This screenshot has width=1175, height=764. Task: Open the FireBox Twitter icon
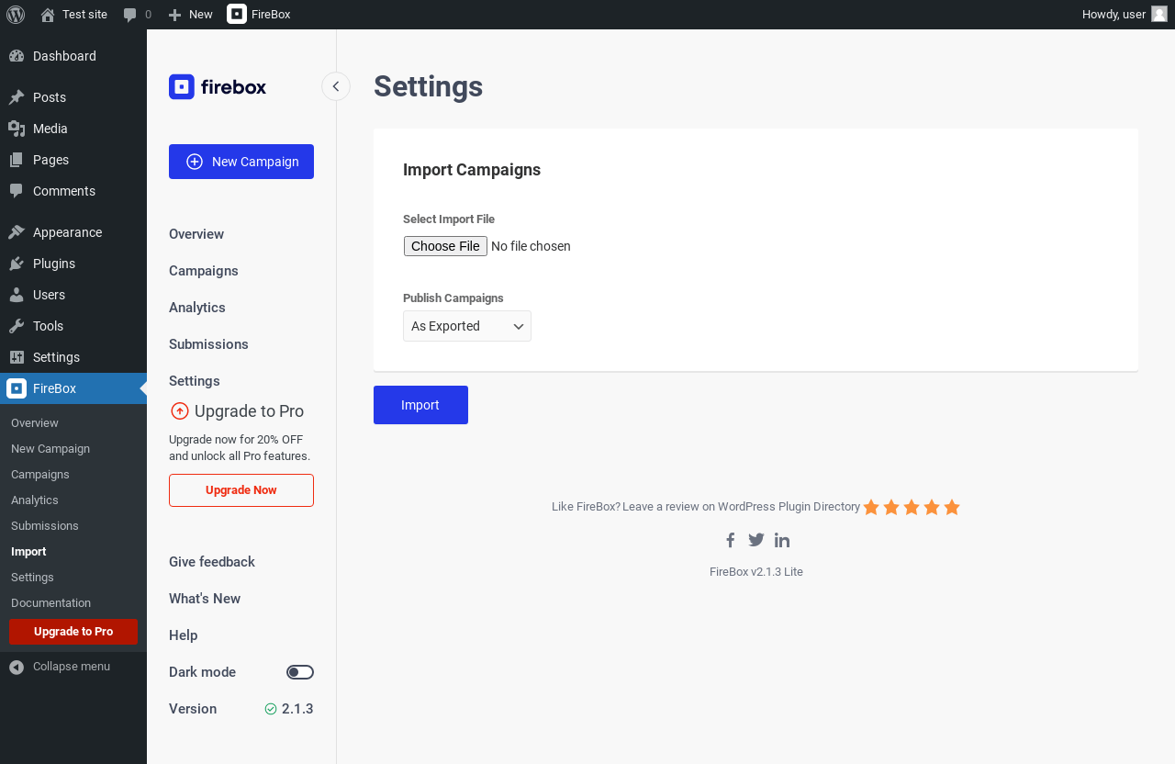(x=756, y=540)
